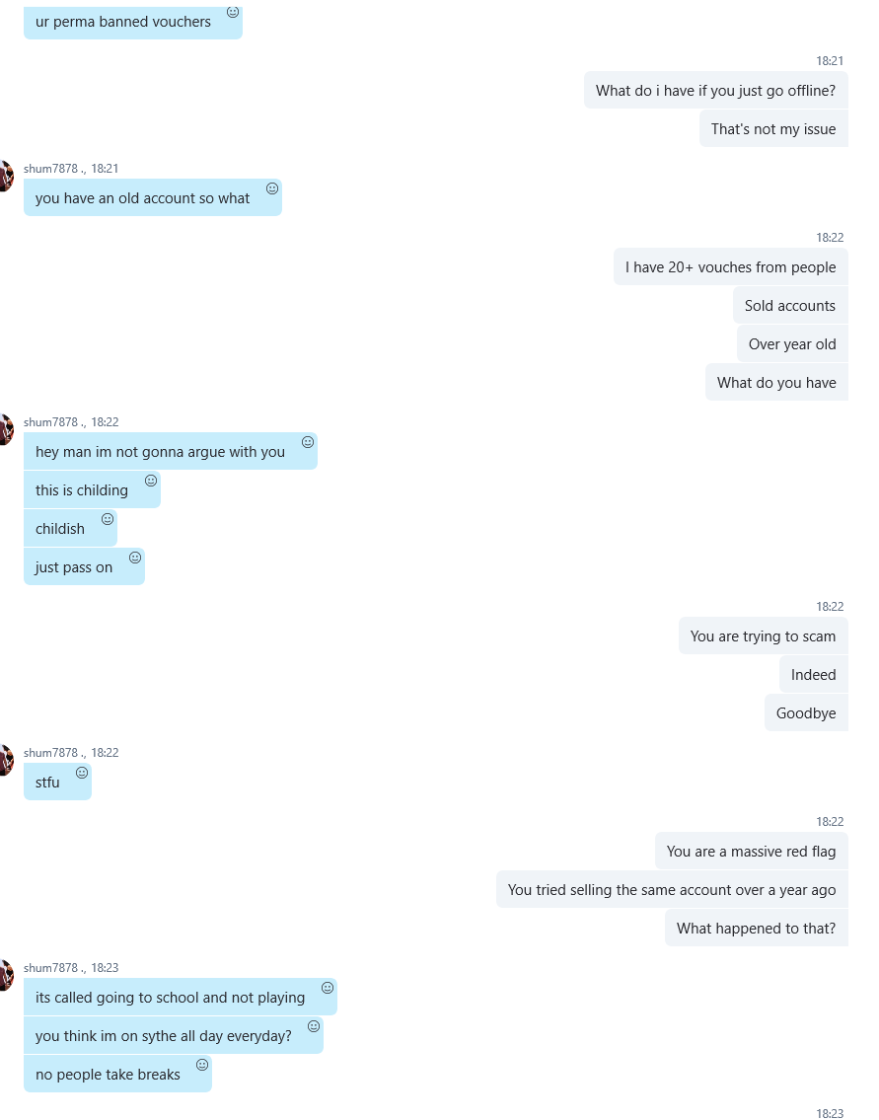Click shum7878 sender name above 'hey man'
Screen dimensions: 879x1120
tap(50, 422)
